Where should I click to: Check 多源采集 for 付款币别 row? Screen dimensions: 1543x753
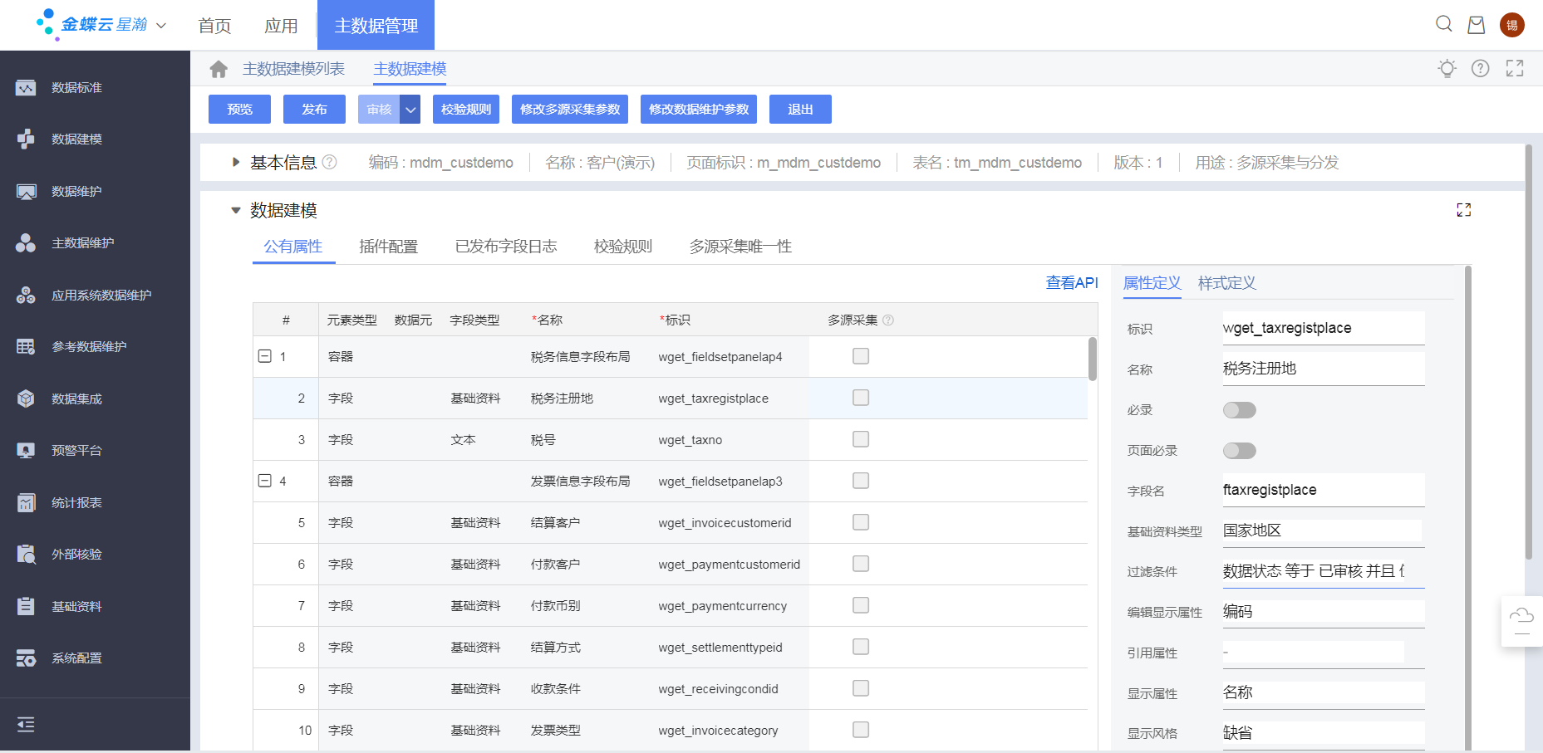coord(861,605)
